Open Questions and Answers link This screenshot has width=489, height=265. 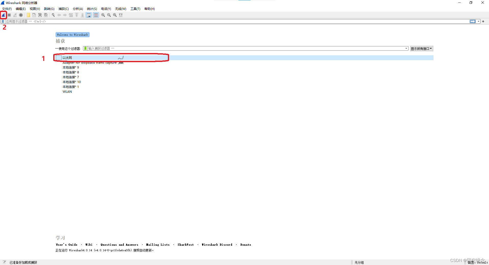[x=119, y=245]
